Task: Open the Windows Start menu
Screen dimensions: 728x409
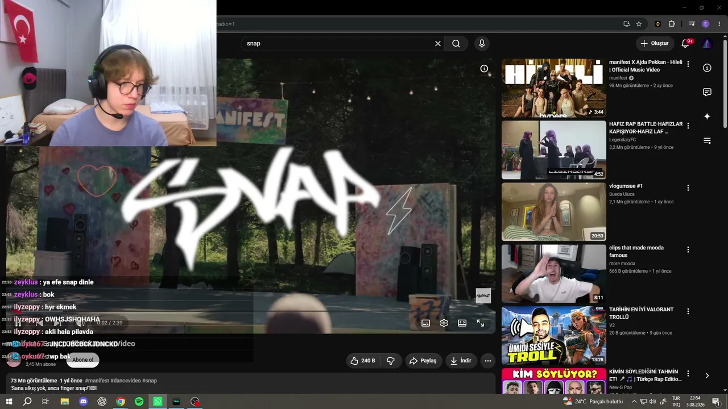Action: [x=9, y=402]
